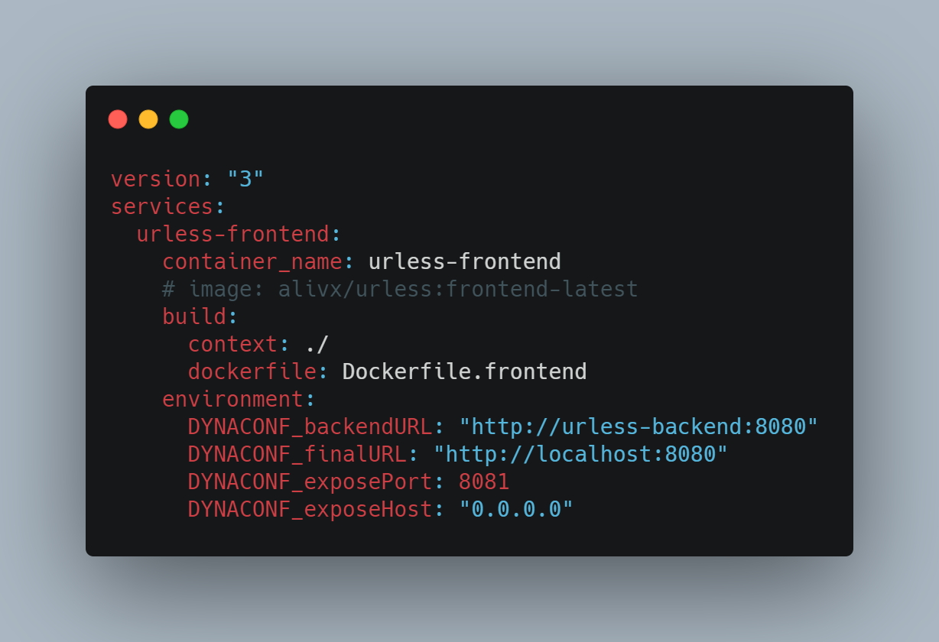Click the context key

pyautogui.click(x=233, y=344)
